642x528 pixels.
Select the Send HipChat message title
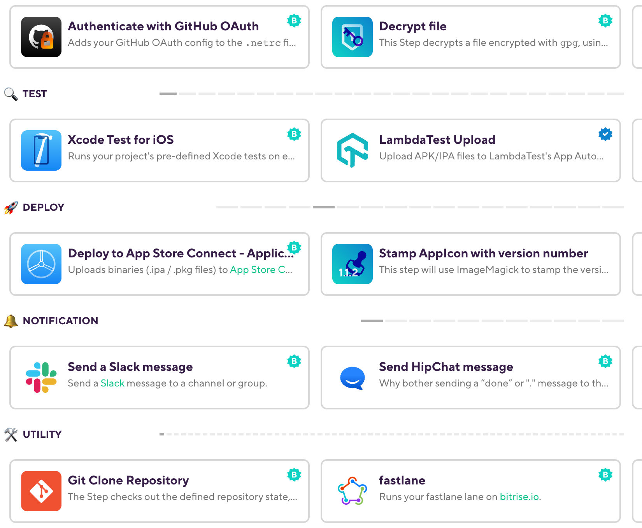pyautogui.click(x=446, y=367)
